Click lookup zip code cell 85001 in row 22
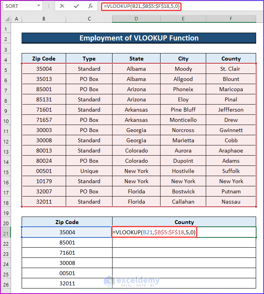 tap(67, 243)
